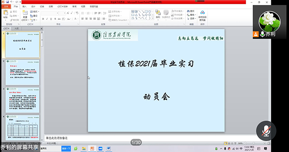Click the PowerPoint icon in the taskbar
The width and height of the screenshot is (289, 152).
[92, 149]
